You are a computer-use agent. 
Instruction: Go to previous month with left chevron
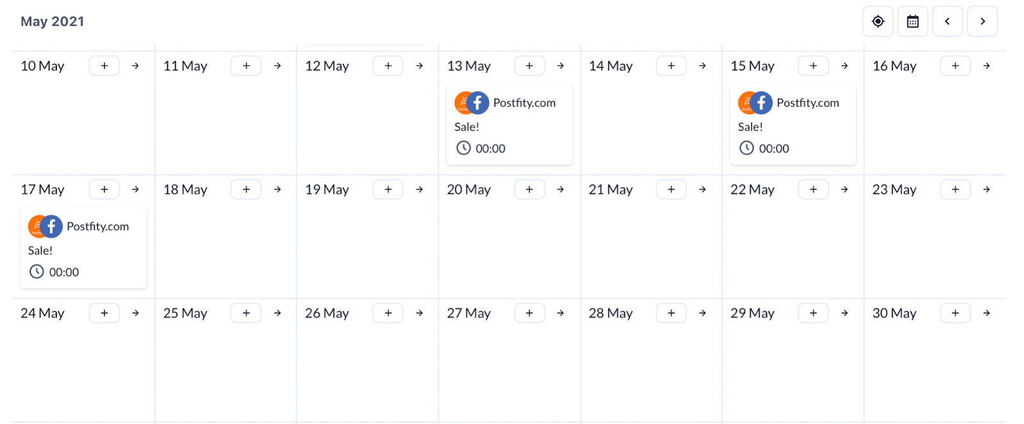pyautogui.click(x=947, y=22)
